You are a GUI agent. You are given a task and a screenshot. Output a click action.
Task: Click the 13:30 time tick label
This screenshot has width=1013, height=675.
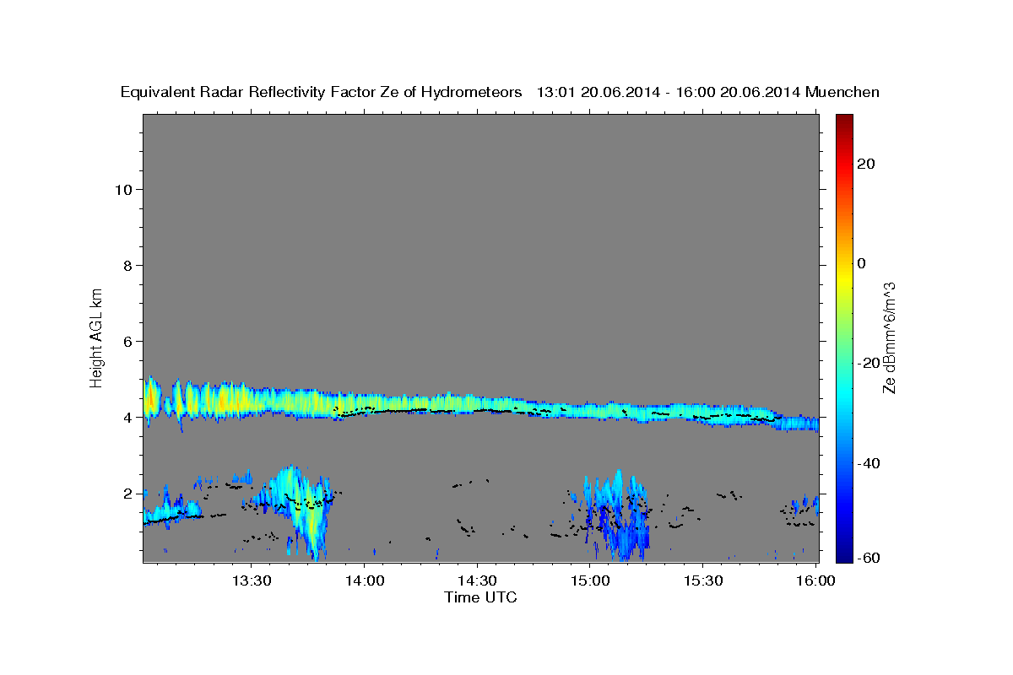pos(251,581)
